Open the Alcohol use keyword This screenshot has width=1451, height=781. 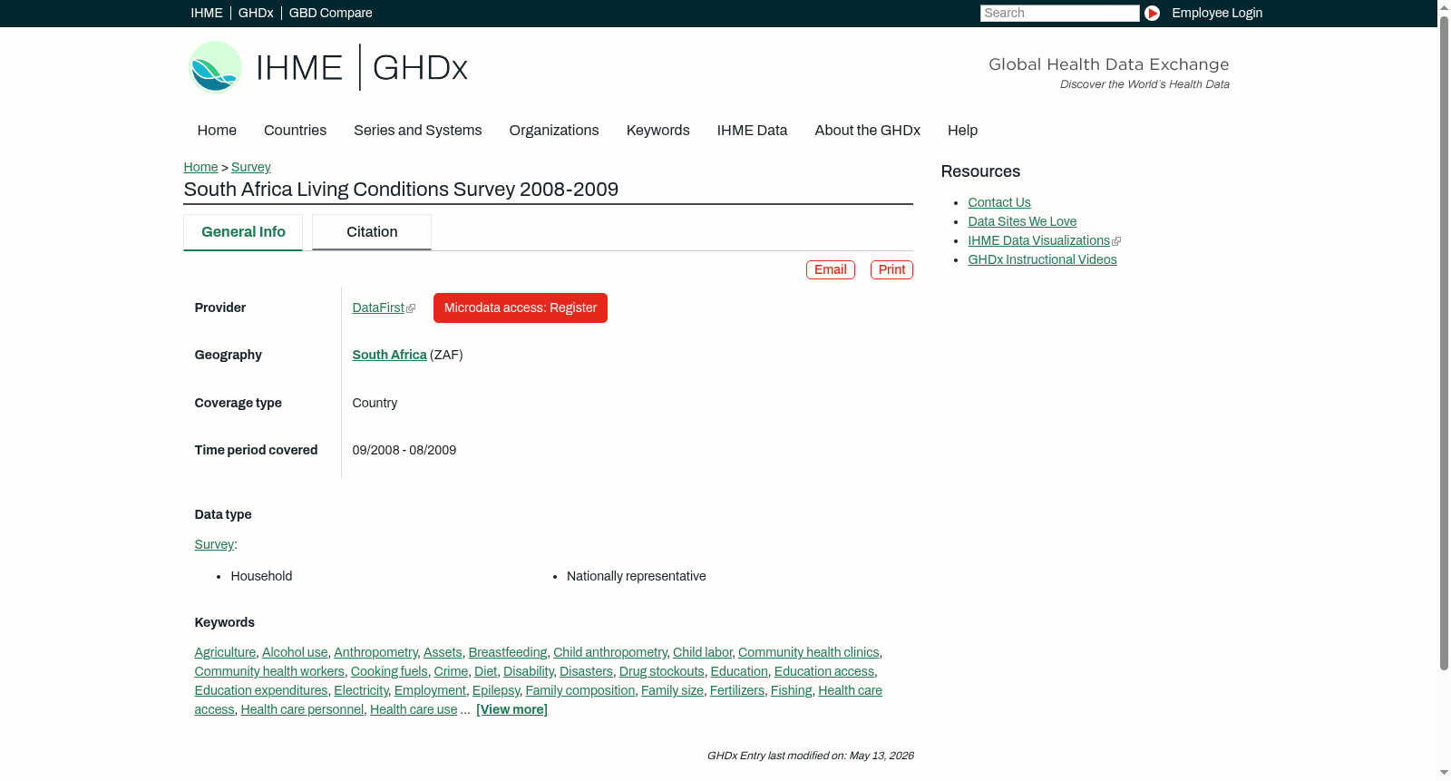(x=295, y=652)
